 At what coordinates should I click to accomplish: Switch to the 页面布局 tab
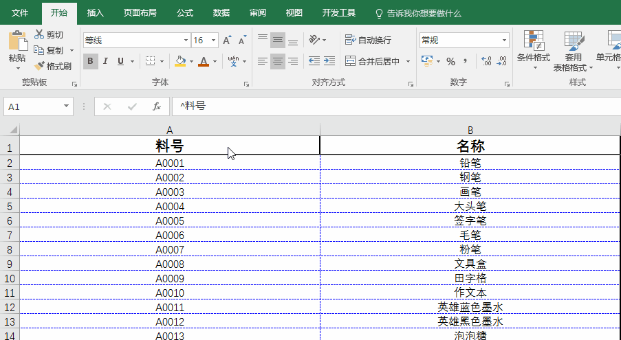140,13
